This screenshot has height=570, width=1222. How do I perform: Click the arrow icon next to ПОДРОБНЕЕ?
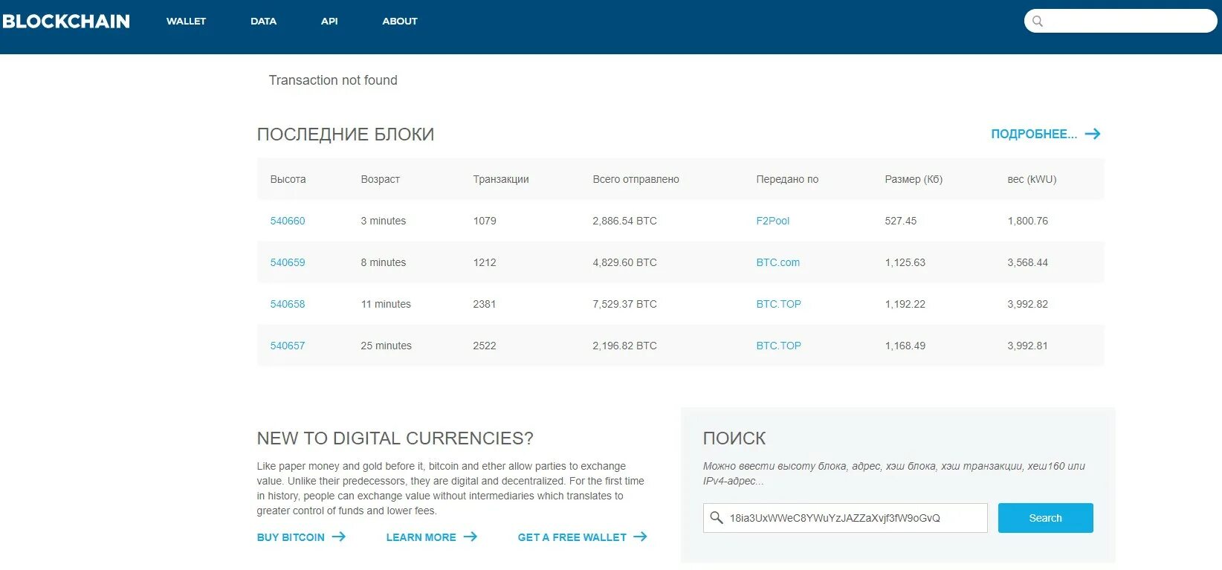pos(1093,134)
